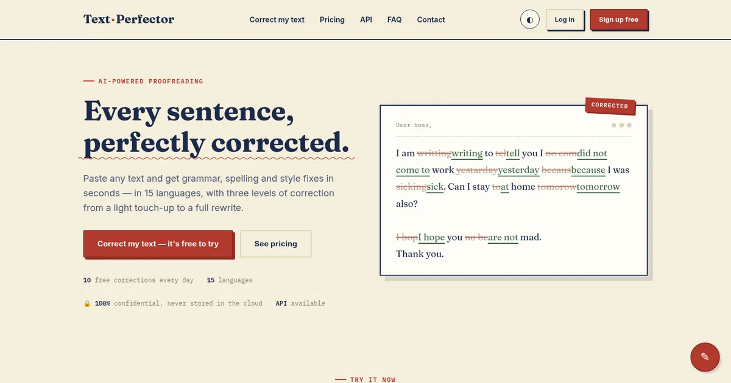Open the Correct my text menu item
Screen dimensions: 731x383
tap(277, 19)
